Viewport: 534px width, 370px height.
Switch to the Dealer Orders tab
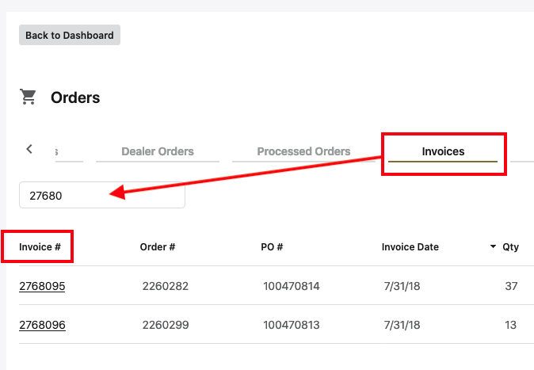click(x=157, y=151)
